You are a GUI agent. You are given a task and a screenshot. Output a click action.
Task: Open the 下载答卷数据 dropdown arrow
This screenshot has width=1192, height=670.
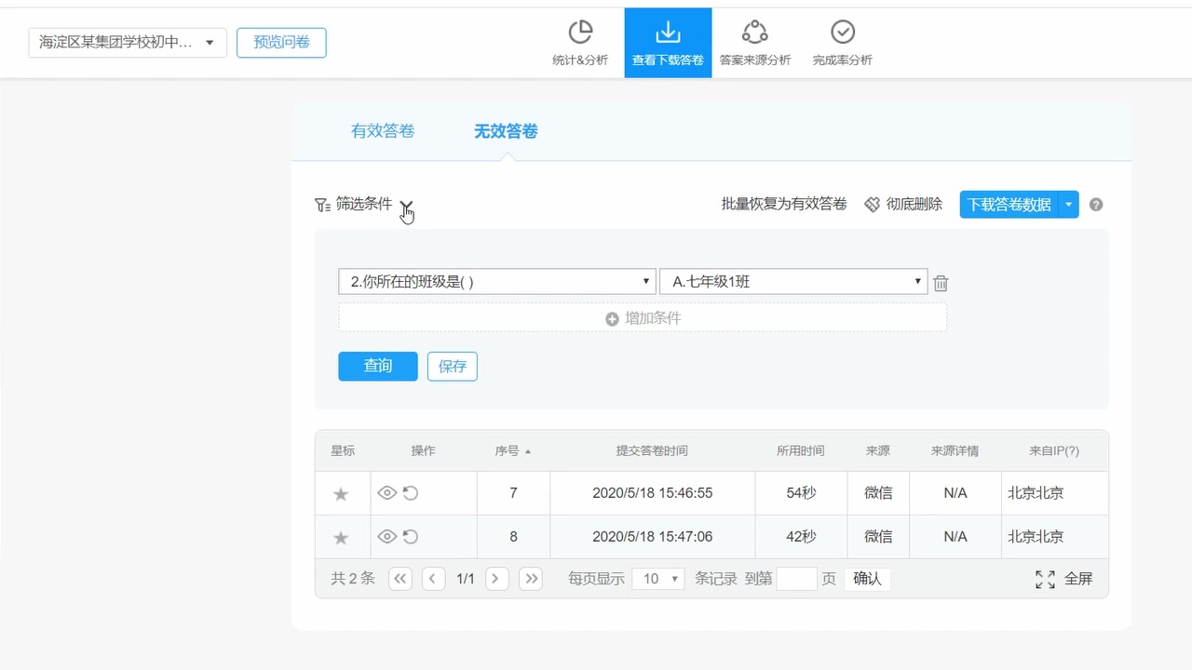(1069, 205)
